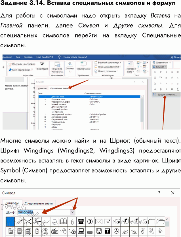Open the Вид ribbon tab
Viewport: 181px width, 237px height.
[18, 57]
